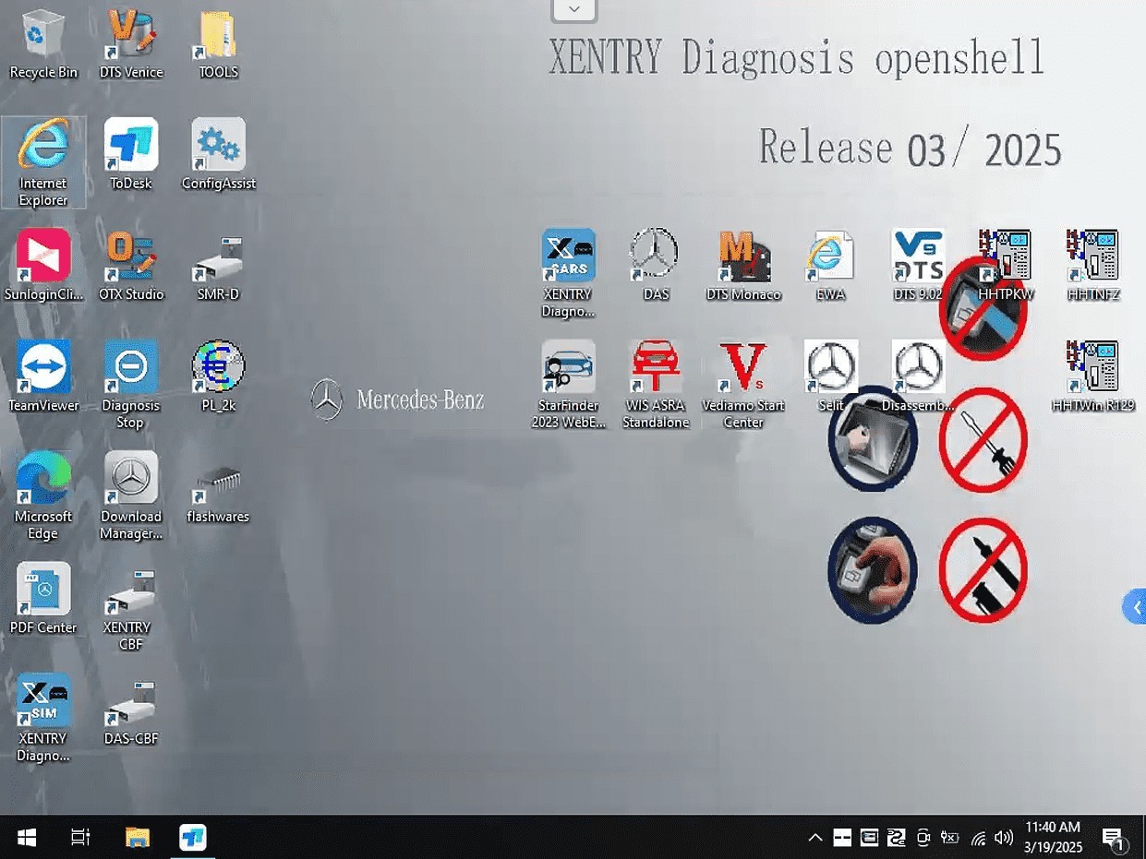The width and height of the screenshot is (1146, 859).
Task: Switch to ToDesk in the taskbar
Action: click(192, 838)
